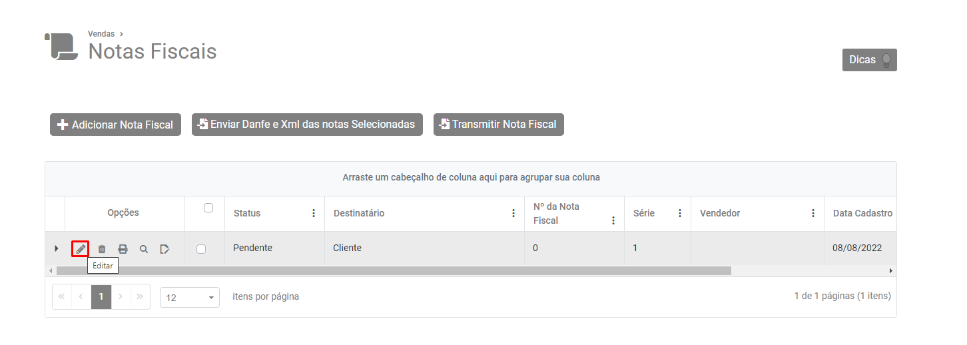
Task: Click the Vendas breadcrumb
Action: 101,33
